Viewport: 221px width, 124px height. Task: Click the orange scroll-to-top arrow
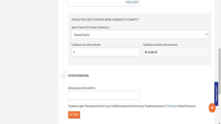click(212, 108)
